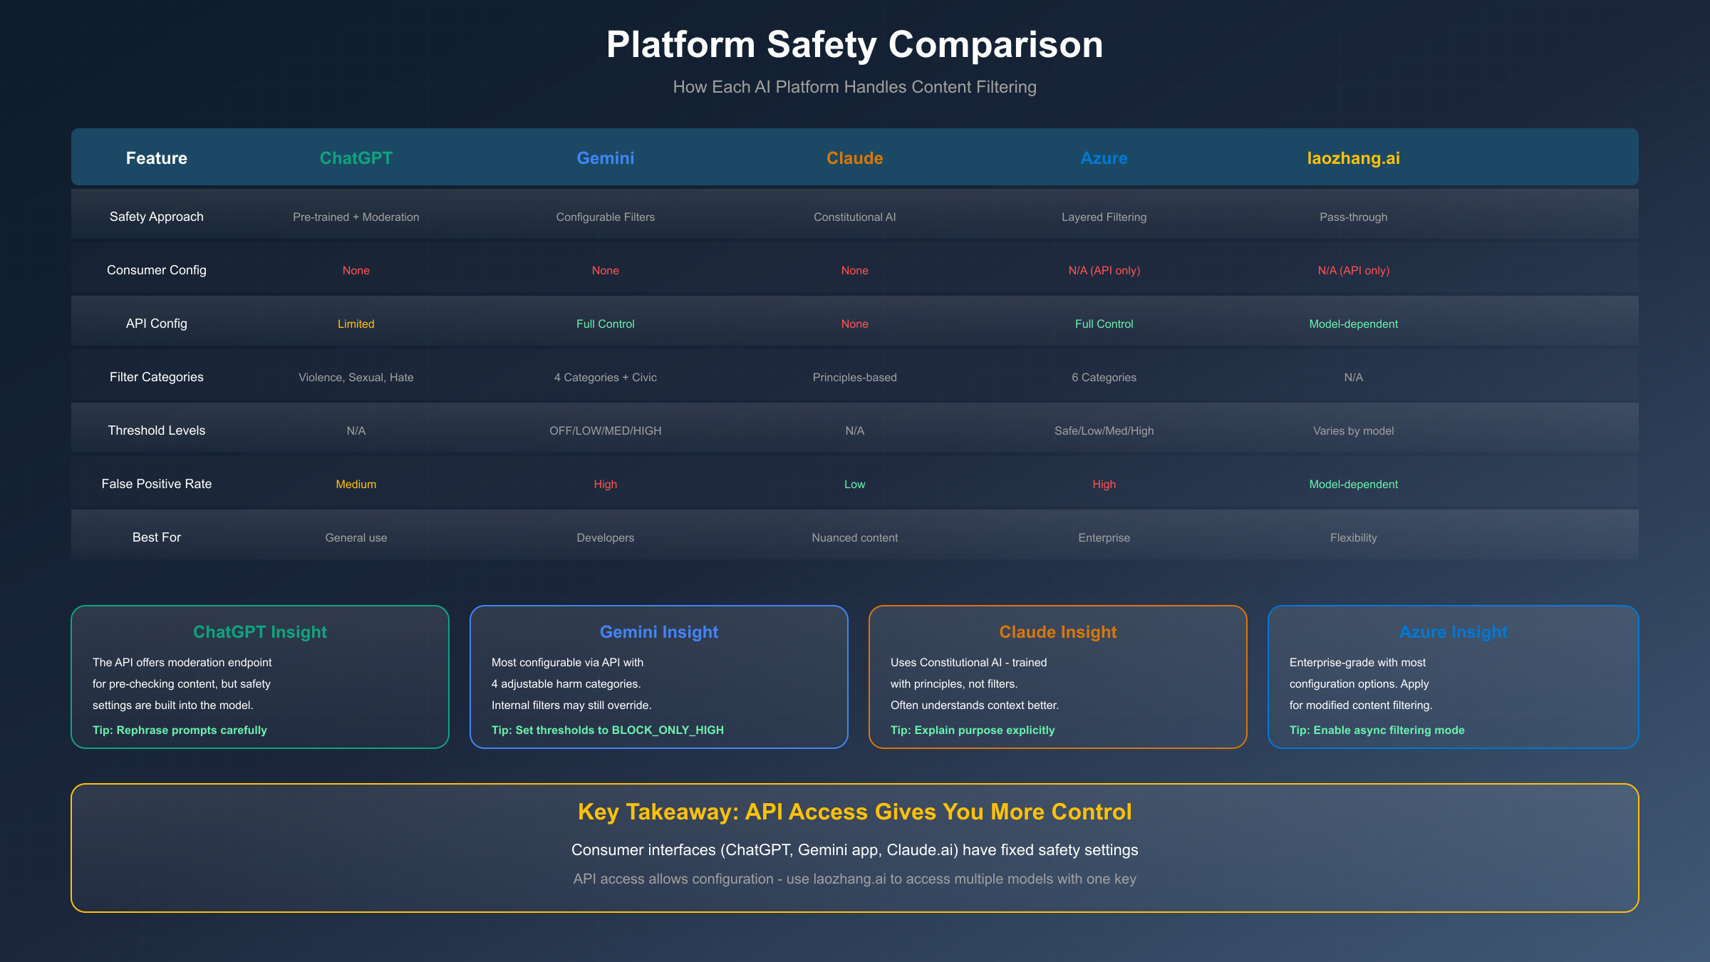Click the Key Takeaway heading
Viewport: 1710px width, 962px height.
[855, 812]
